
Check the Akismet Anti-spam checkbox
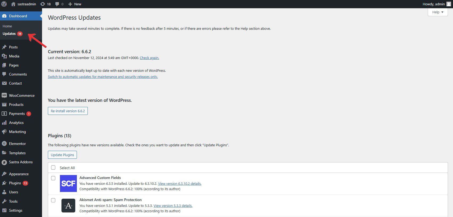tap(53, 200)
